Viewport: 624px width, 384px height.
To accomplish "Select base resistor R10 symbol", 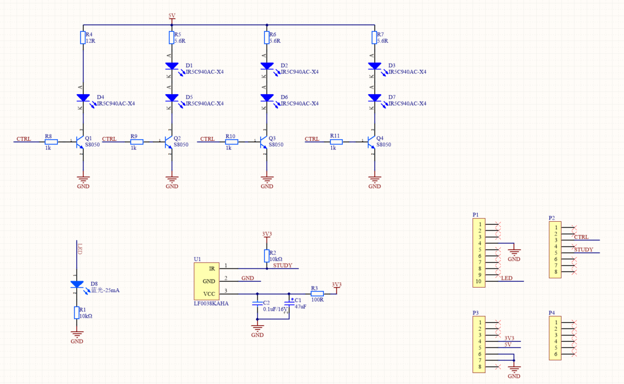I will pos(231,142).
